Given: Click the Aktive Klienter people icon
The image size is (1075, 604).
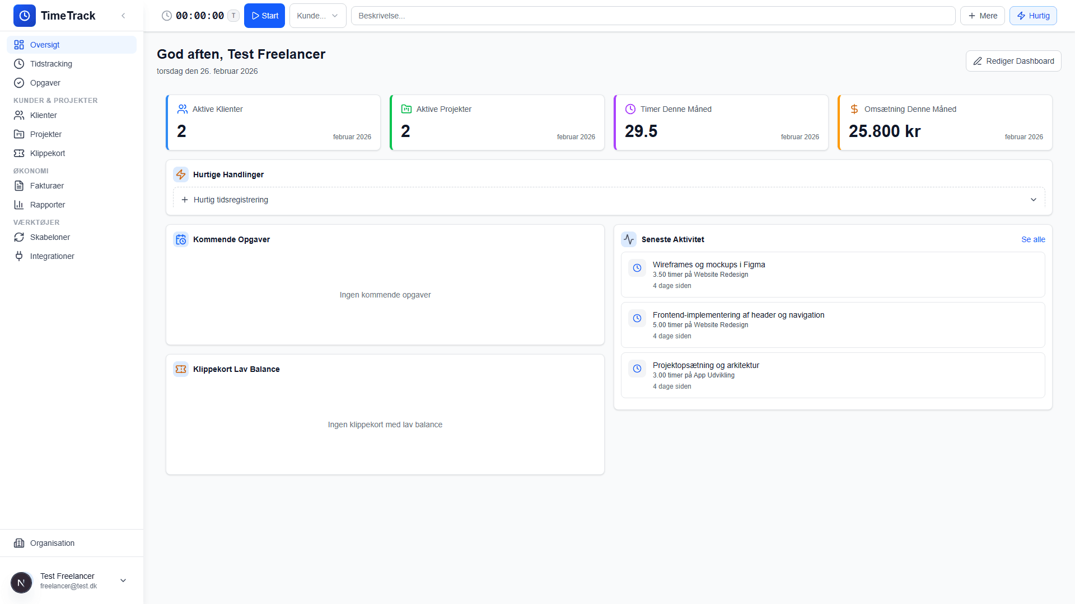Looking at the screenshot, I should (183, 109).
